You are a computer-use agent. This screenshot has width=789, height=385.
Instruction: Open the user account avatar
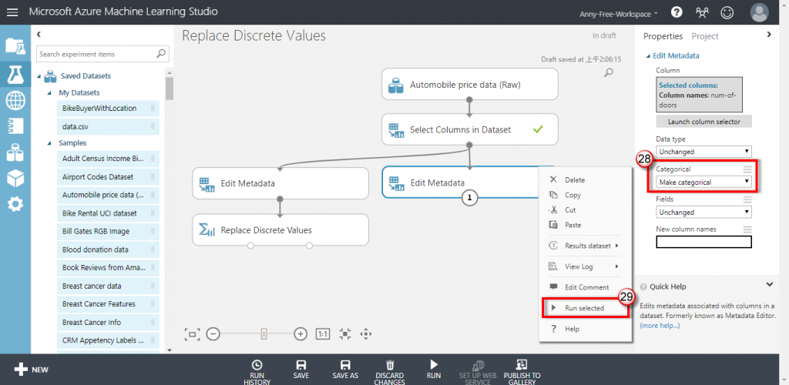(x=759, y=12)
